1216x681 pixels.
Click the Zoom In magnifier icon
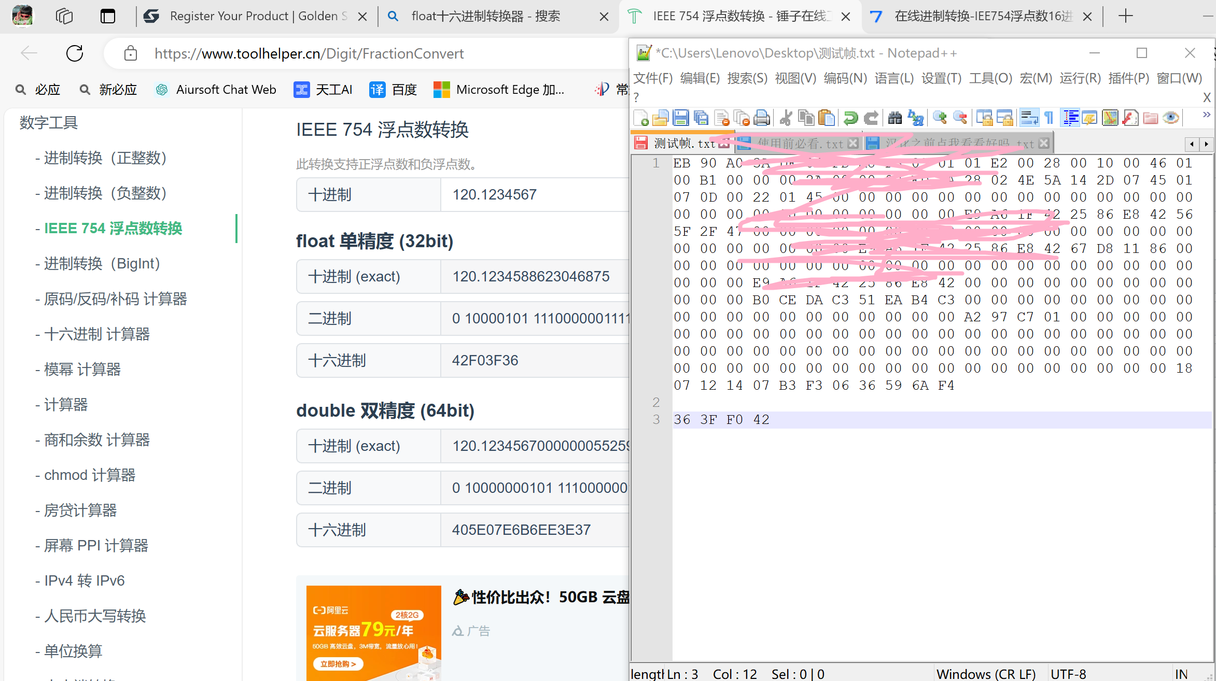pyautogui.click(x=939, y=118)
